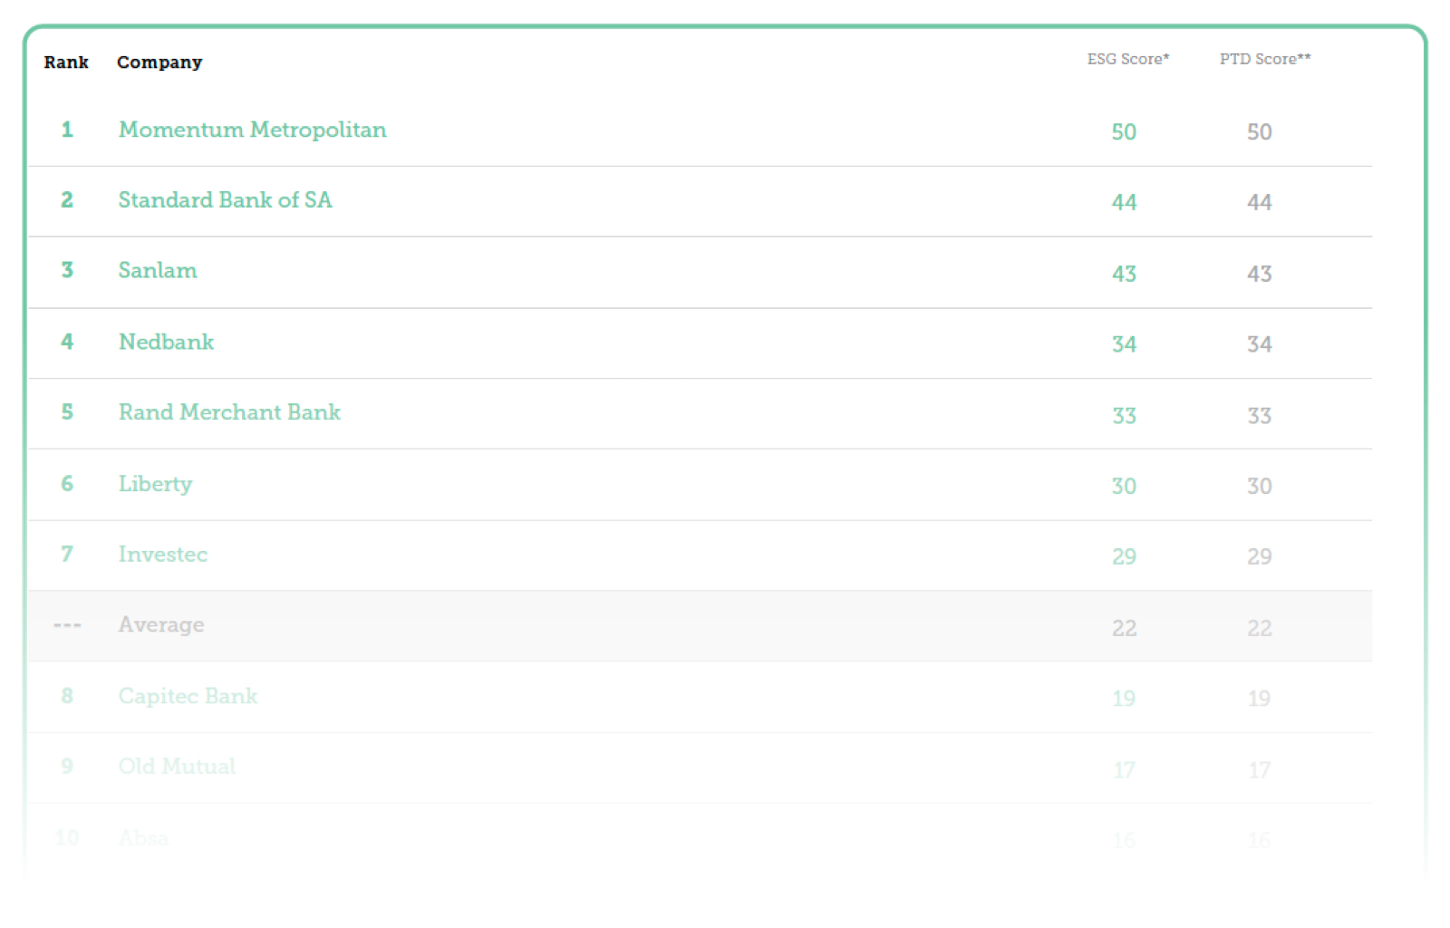Click ESG score 17 for Old Mutual

point(1124,770)
